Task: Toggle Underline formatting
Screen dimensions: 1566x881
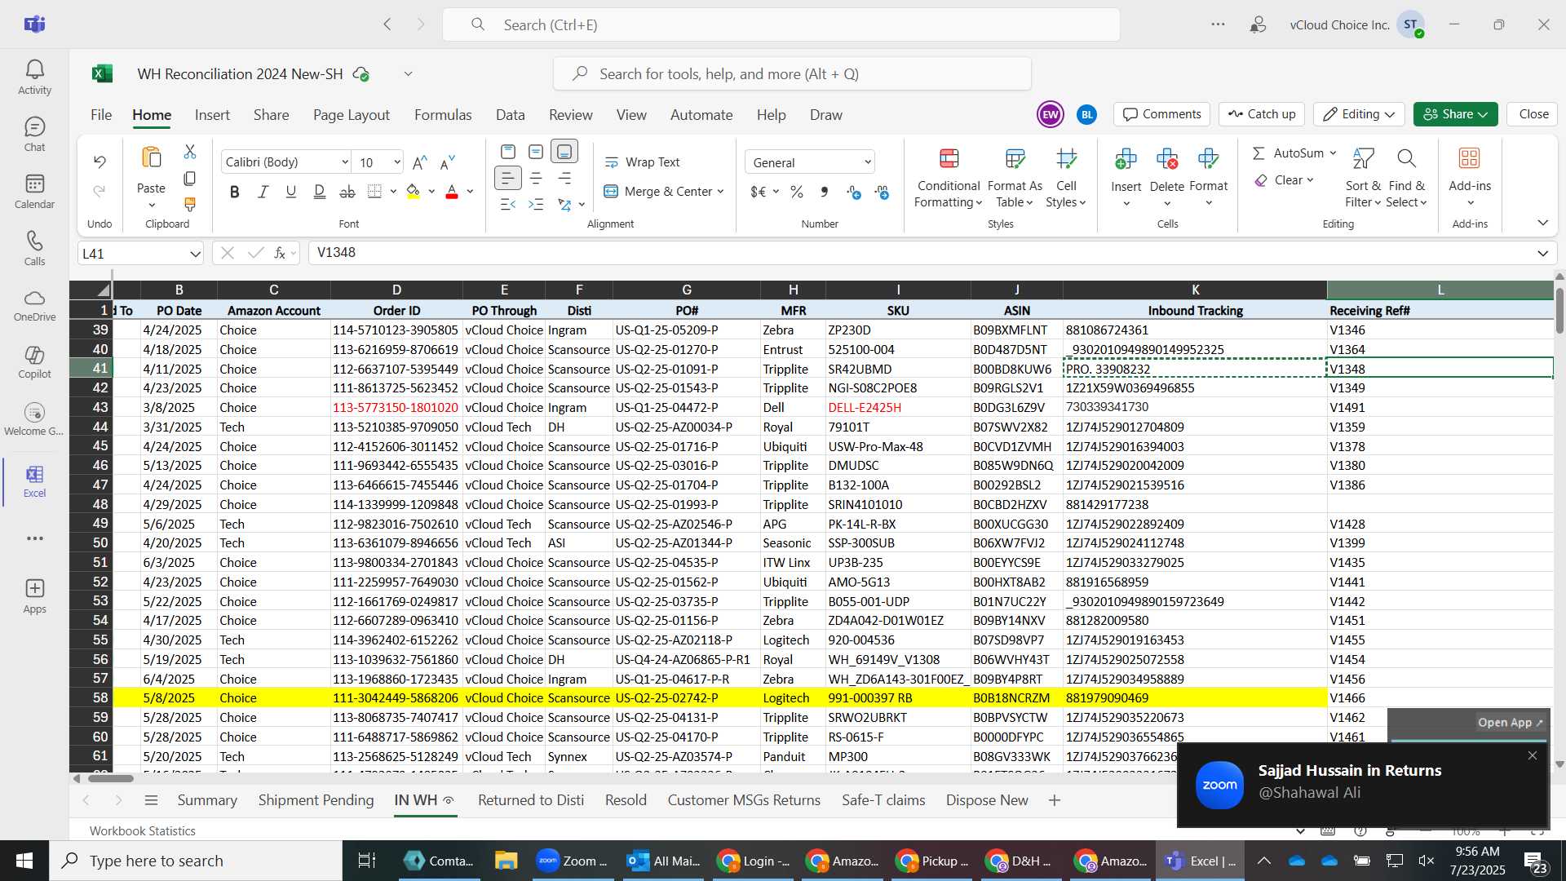Action: [290, 192]
